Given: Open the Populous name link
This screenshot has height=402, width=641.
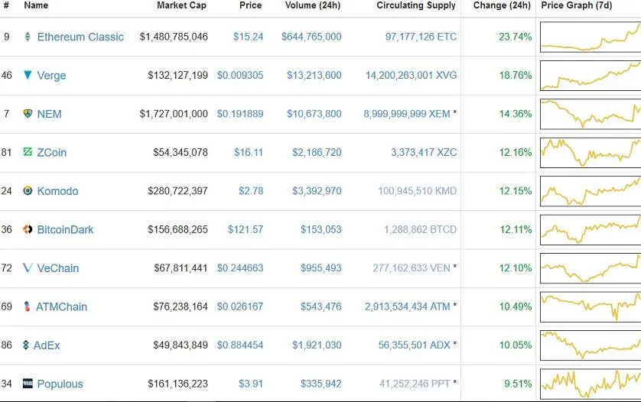Looking at the screenshot, I should pos(60,384).
